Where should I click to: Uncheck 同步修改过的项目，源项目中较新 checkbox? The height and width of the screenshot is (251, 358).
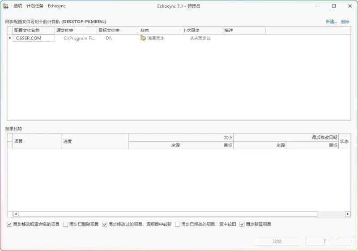tap(105, 224)
